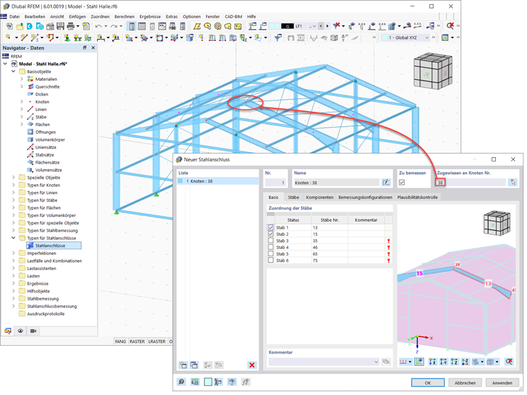The image size is (527, 395).
Task: Open the Berechnen menu
Action: tap(124, 17)
